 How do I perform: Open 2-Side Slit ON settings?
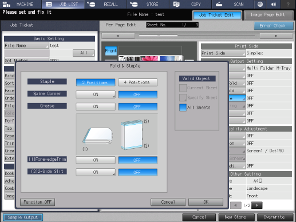click(96, 172)
